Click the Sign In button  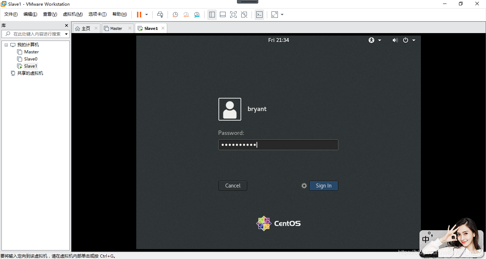pyautogui.click(x=324, y=186)
